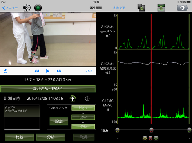Screen dimensions: 192x143
Task: Go back to メニュー
Action: [10, 8]
